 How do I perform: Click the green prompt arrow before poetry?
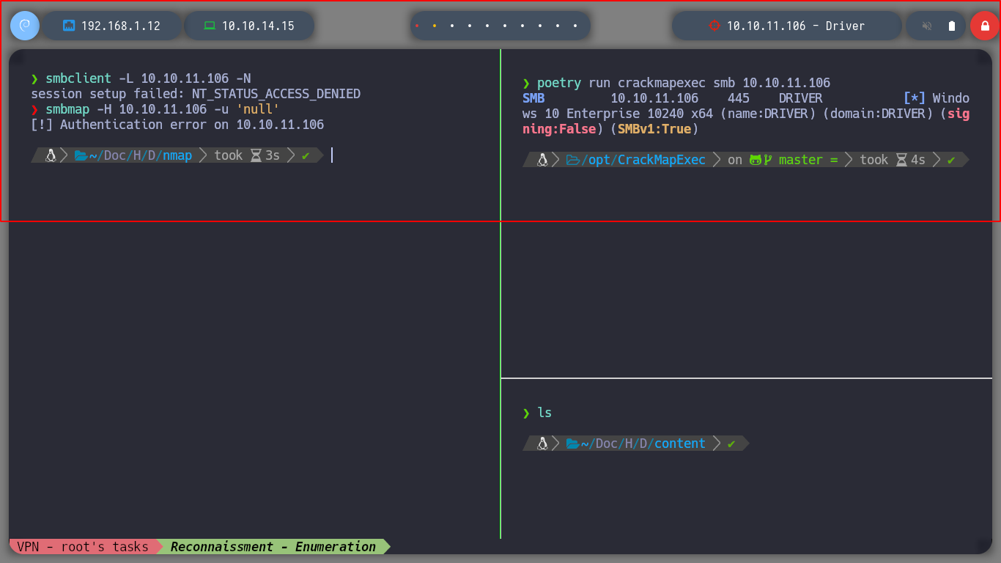click(526, 83)
